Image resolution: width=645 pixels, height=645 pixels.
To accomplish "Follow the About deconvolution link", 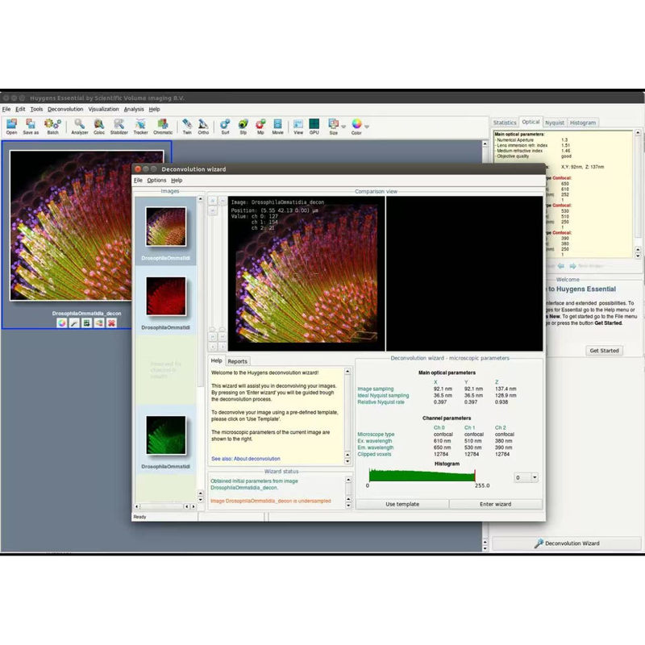I will coord(256,459).
